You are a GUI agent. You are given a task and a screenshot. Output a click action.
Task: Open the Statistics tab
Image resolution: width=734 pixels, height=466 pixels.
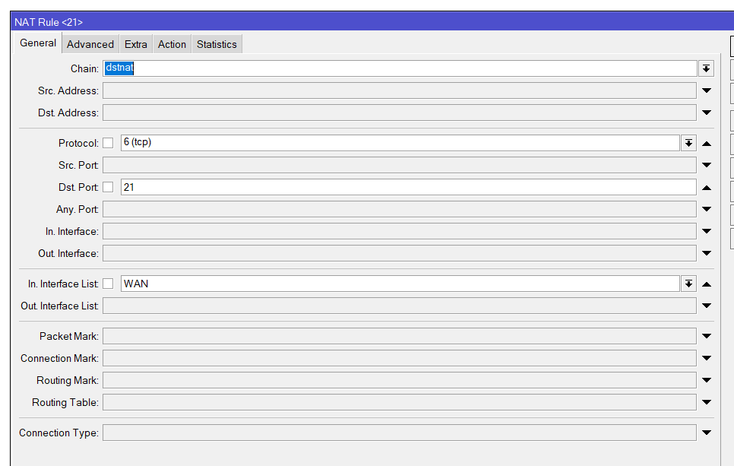coord(217,44)
